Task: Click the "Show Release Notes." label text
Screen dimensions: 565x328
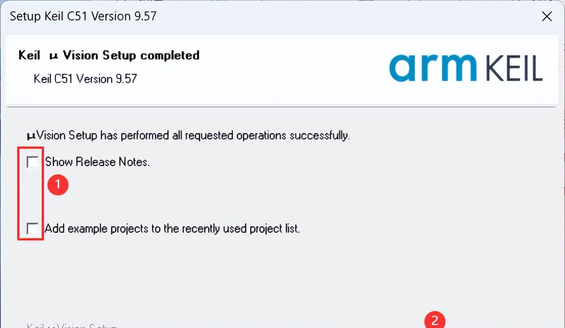Action: [97, 162]
